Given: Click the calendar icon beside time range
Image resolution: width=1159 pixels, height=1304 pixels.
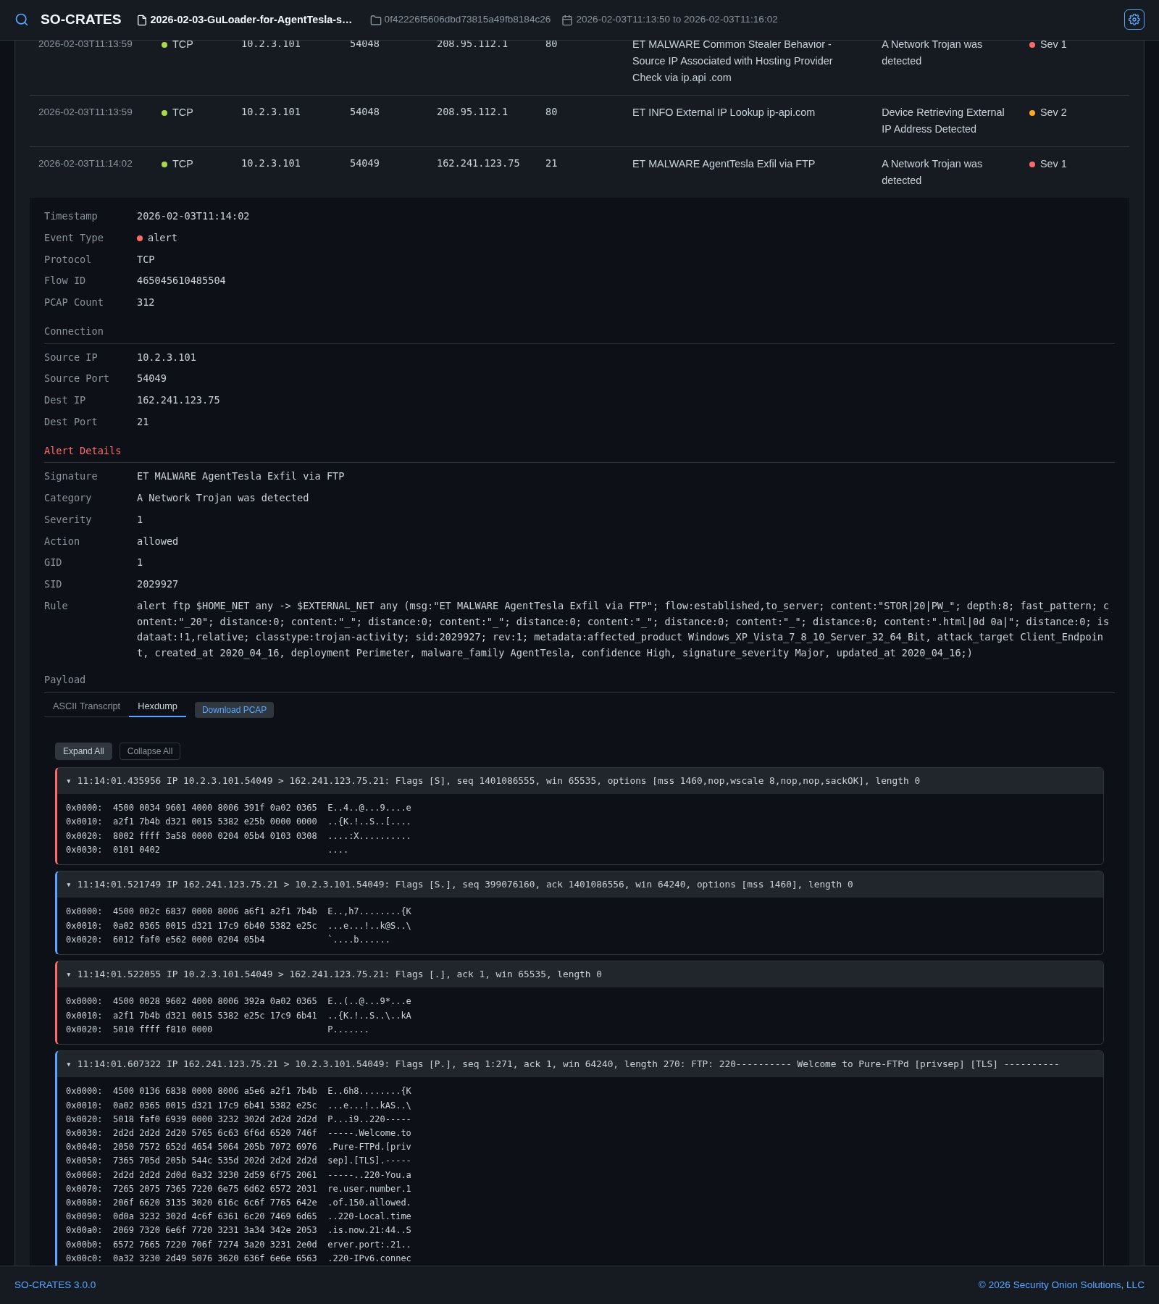Looking at the screenshot, I should pyautogui.click(x=567, y=20).
